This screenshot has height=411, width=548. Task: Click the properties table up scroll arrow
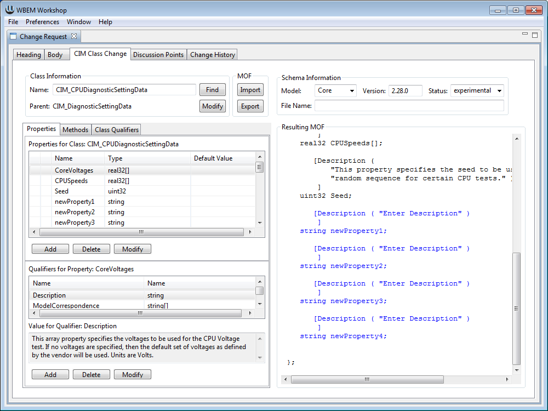260,157
